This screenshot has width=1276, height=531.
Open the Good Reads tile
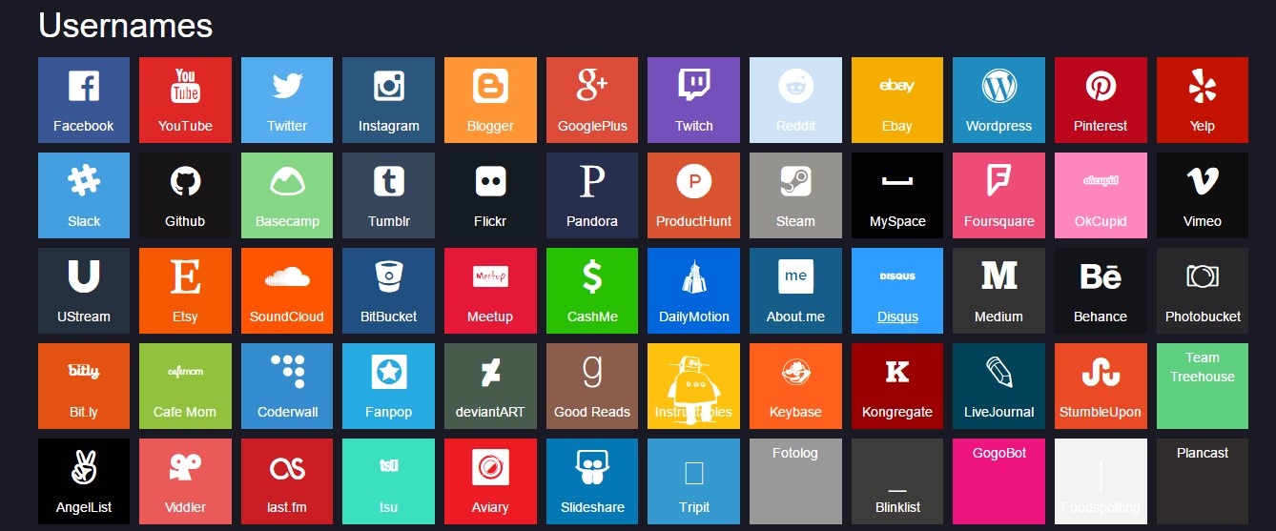coord(592,386)
